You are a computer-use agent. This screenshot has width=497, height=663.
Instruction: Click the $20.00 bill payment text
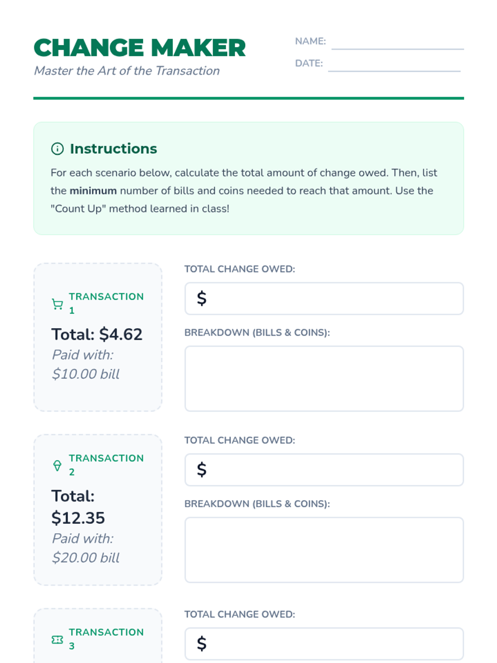(x=86, y=558)
